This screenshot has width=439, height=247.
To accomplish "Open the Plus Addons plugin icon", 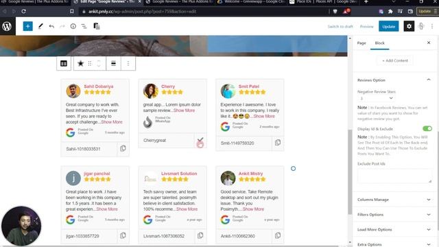I will [421, 26].
